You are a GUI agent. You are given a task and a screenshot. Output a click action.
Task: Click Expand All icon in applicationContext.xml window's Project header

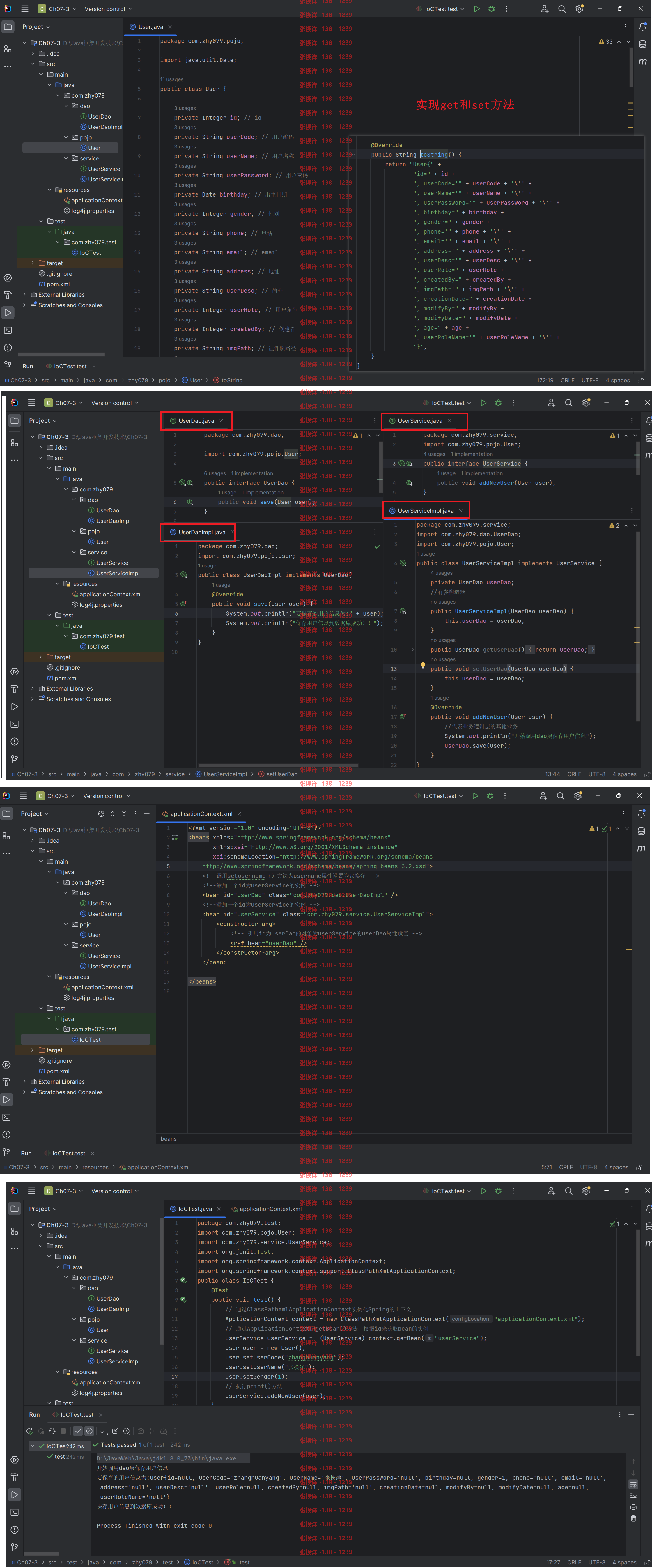(113, 813)
